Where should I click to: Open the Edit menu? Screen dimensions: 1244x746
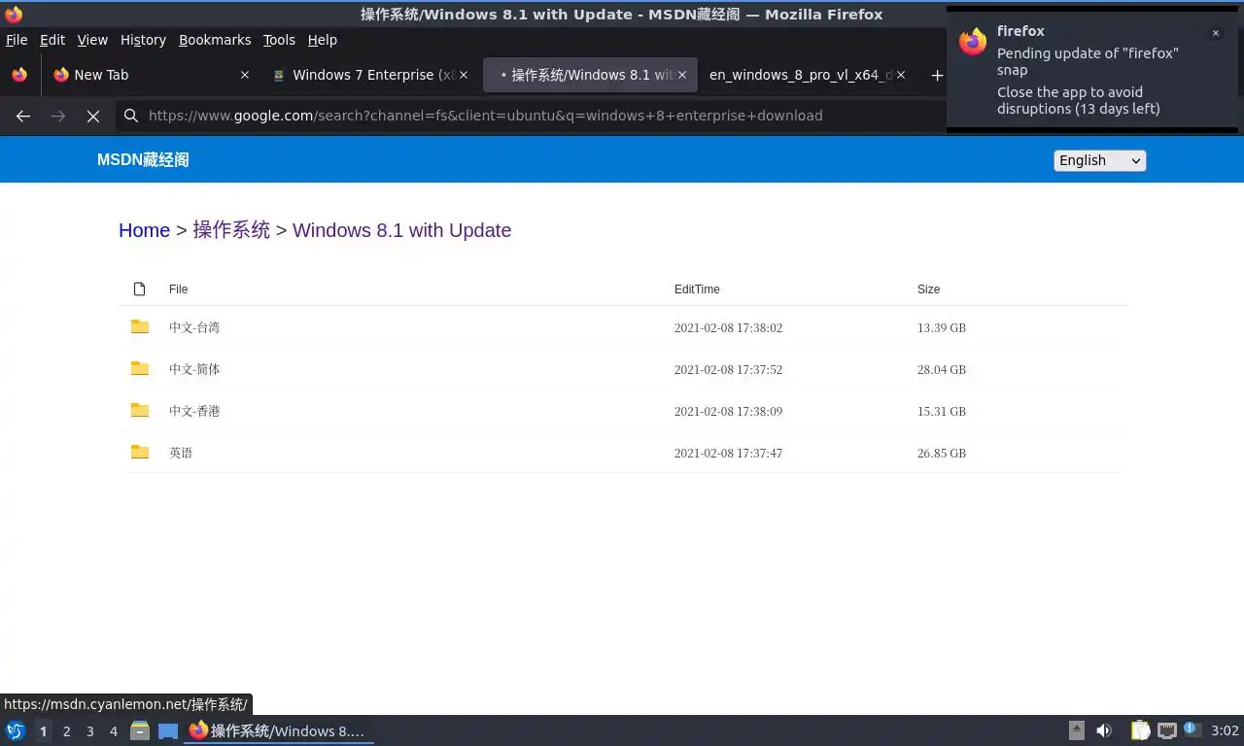[52, 40]
